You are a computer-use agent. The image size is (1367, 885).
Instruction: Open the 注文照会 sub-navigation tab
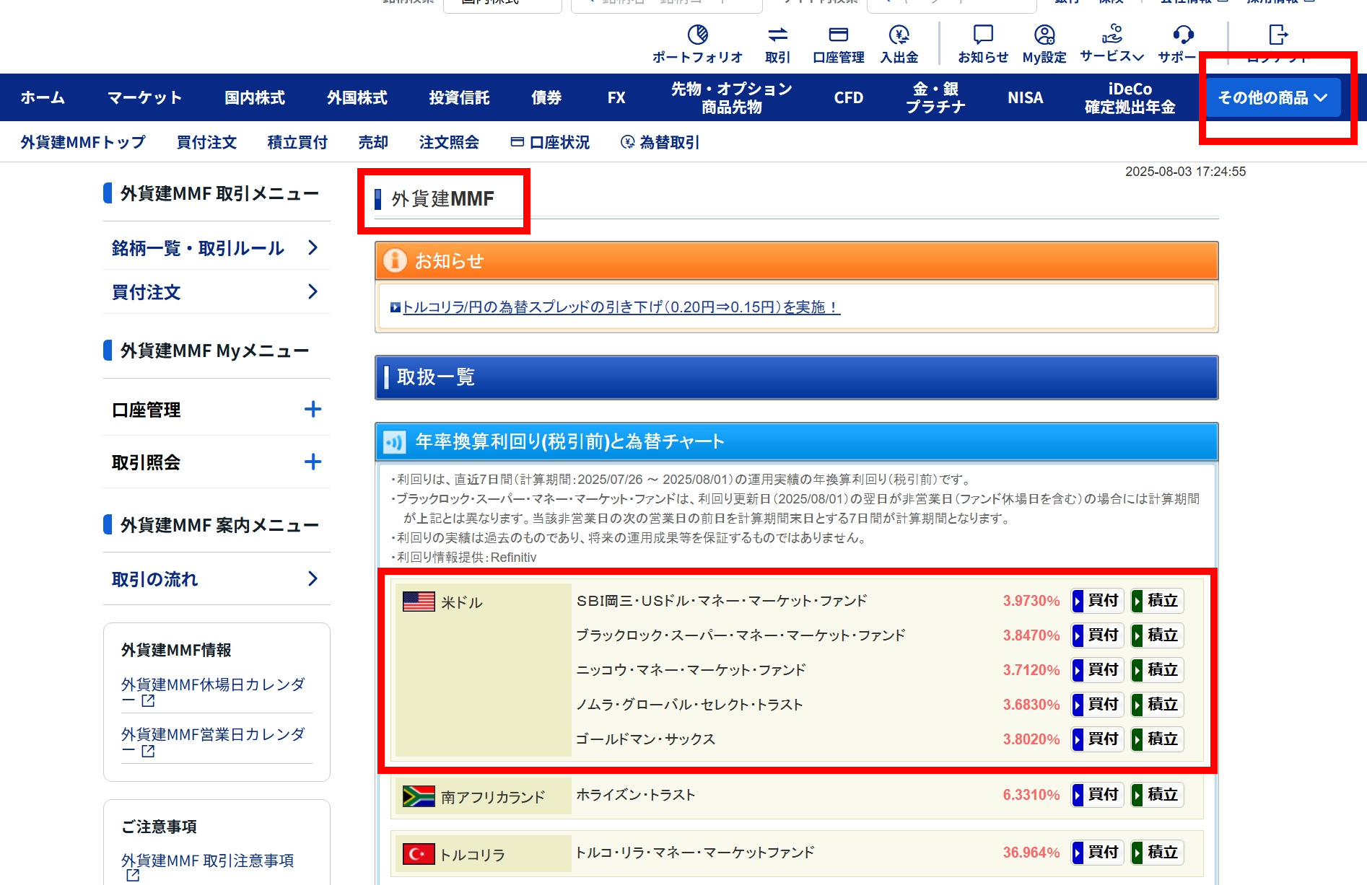click(449, 142)
